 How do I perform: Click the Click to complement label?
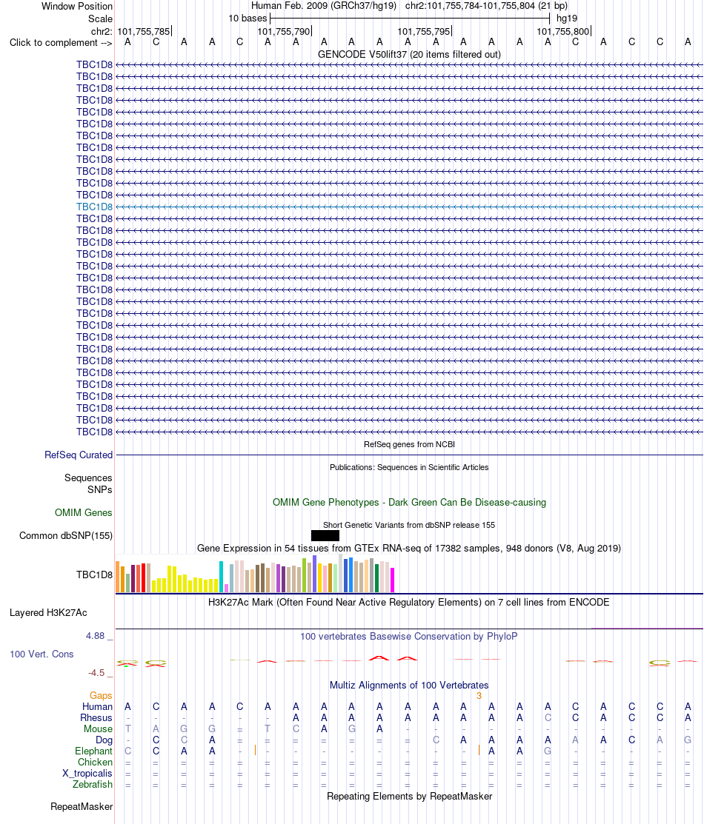[x=61, y=42]
